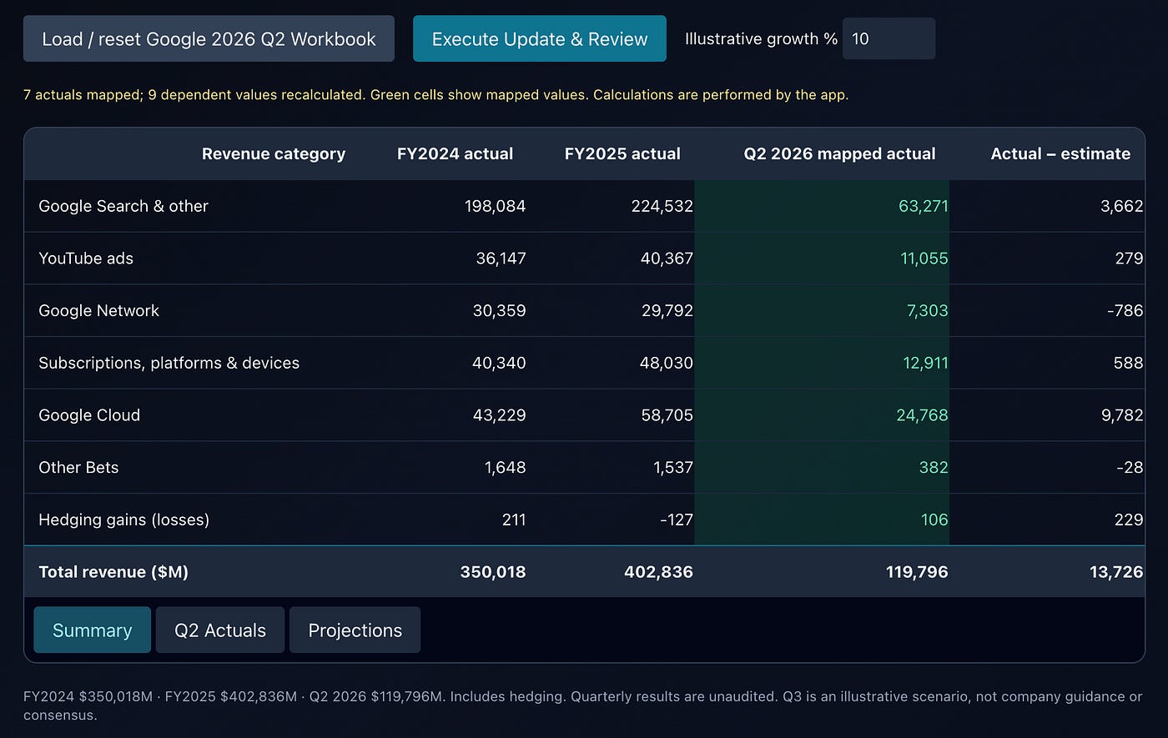Click the Google Cloud row label
1168x738 pixels.
89,414
